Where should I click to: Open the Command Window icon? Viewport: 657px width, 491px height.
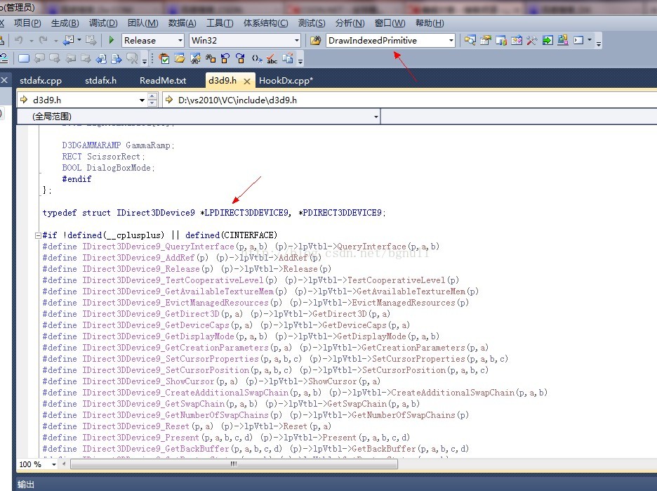tap(578, 40)
